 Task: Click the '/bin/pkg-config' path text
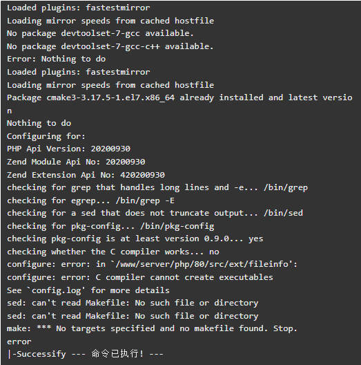177,226
